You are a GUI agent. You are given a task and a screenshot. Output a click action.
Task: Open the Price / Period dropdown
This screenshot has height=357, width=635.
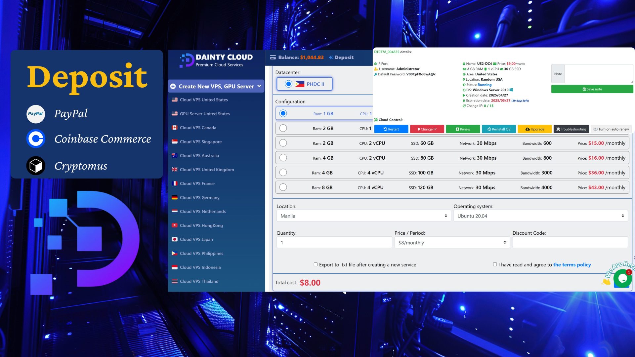(x=452, y=243)
